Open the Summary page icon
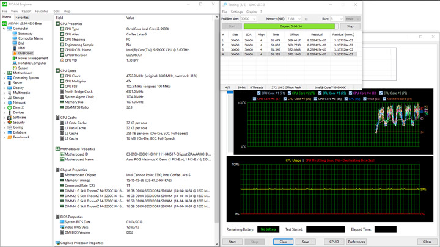The width and height of the screenshot is (440, 247). point(15,34)
